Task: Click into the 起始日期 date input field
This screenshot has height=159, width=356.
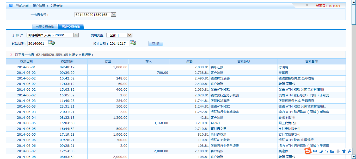Action: coord(38,44)
